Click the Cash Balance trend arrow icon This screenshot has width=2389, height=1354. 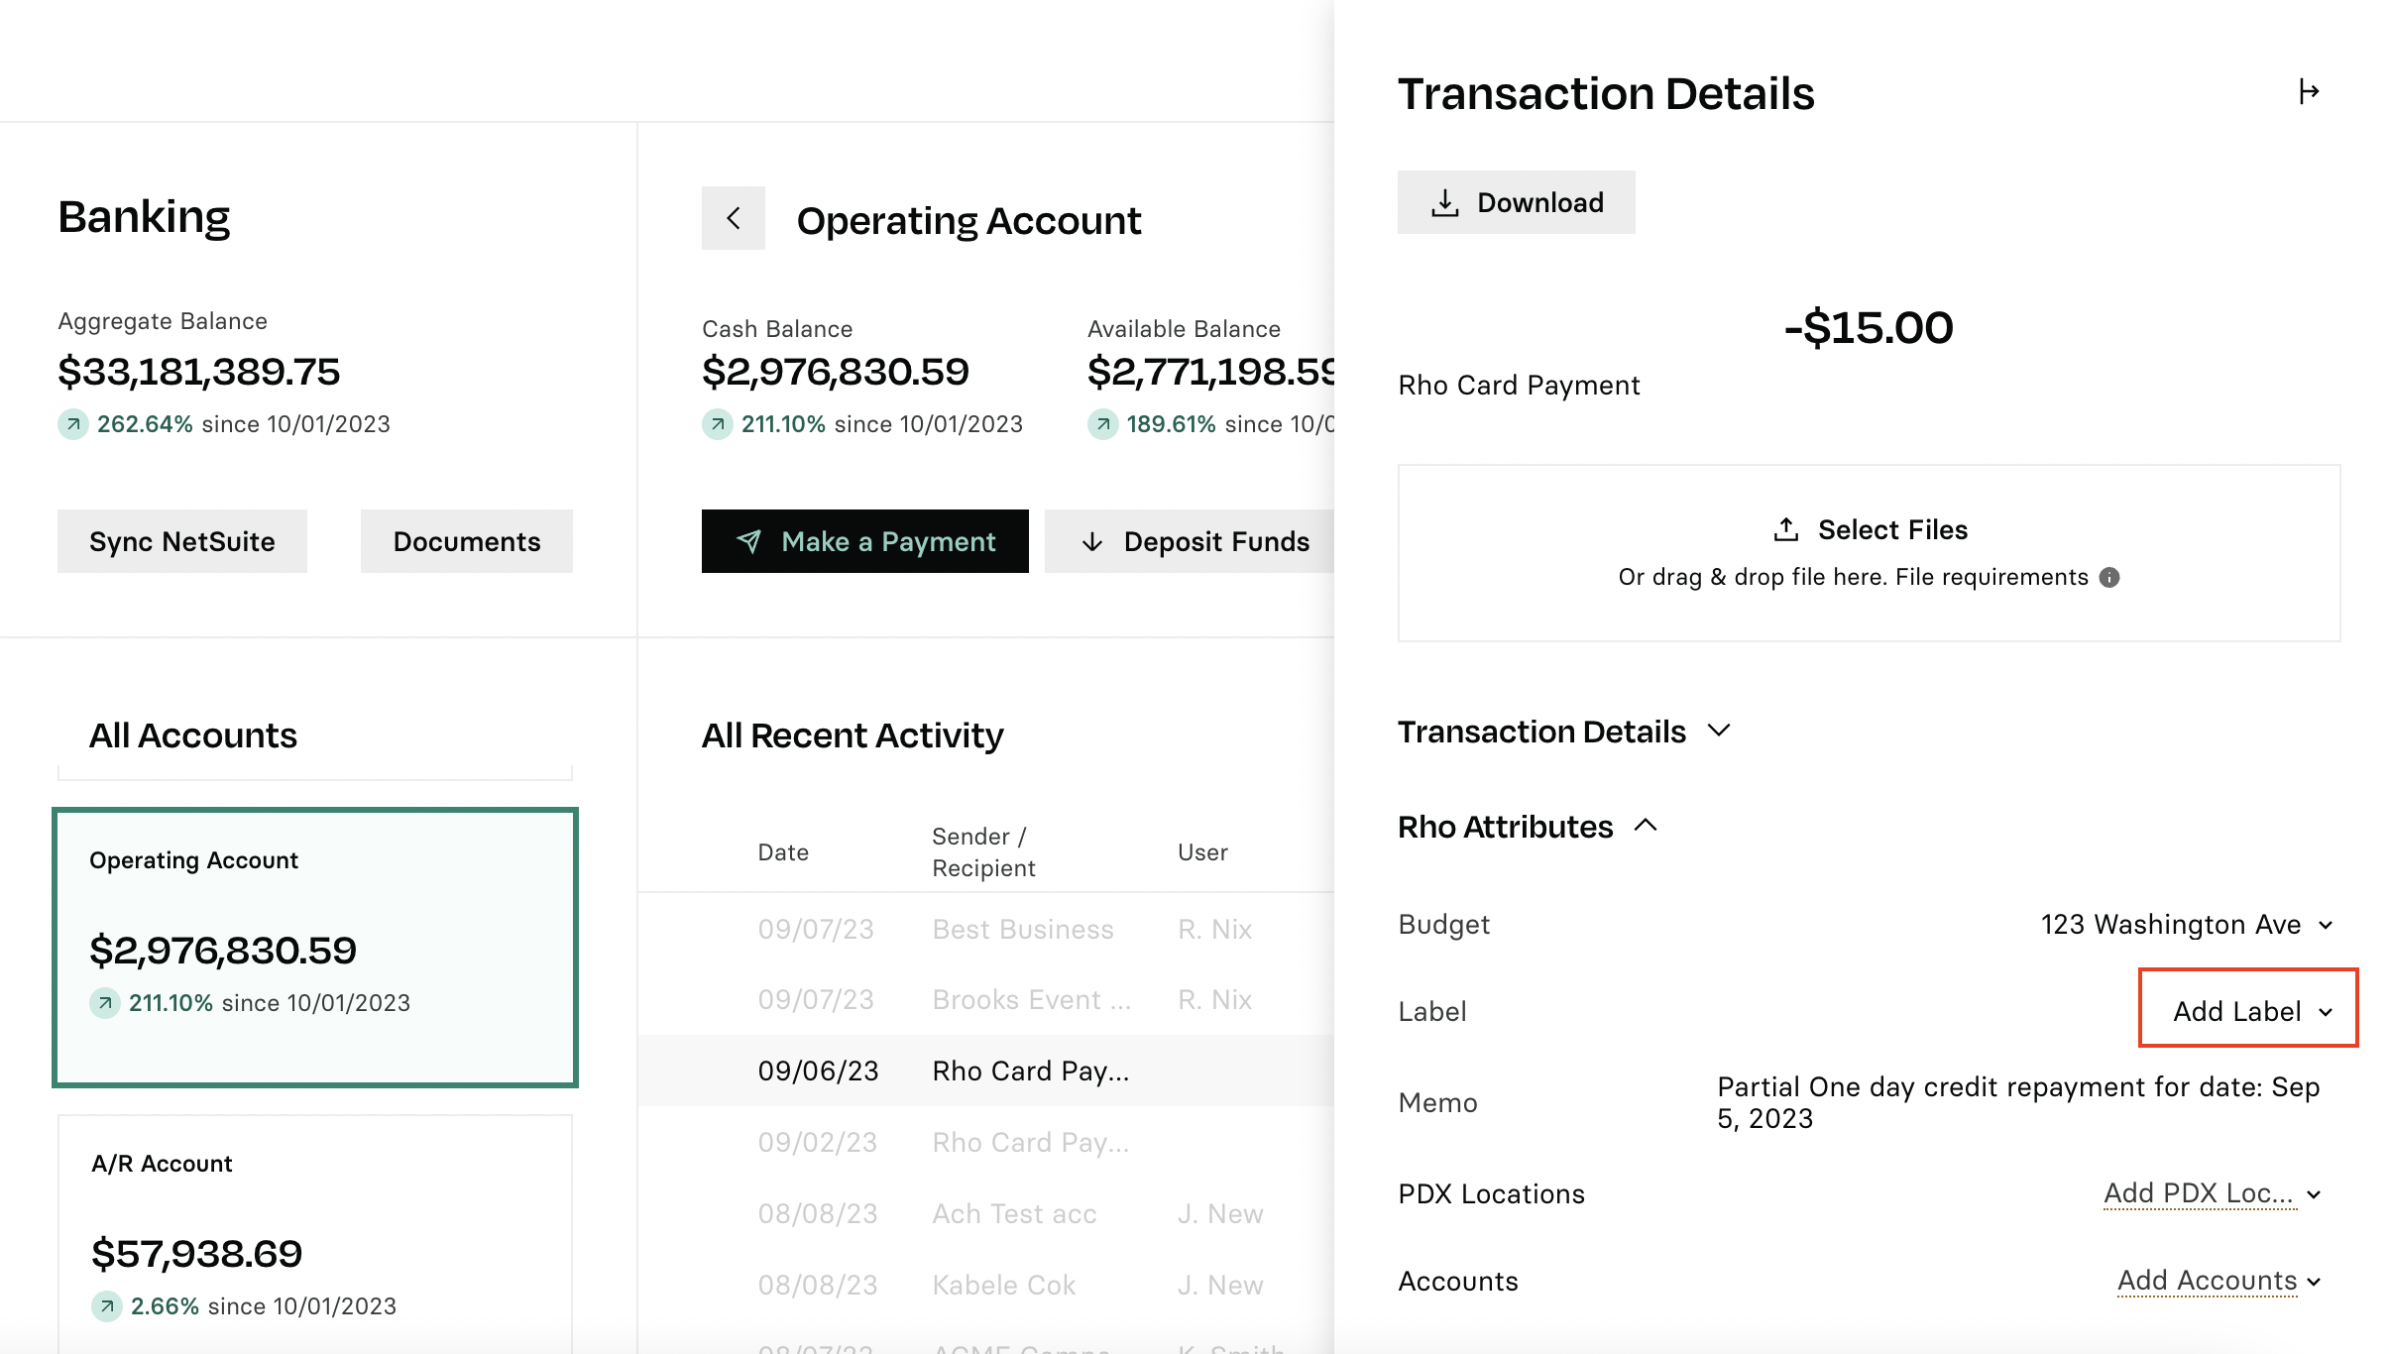[718, 424]
